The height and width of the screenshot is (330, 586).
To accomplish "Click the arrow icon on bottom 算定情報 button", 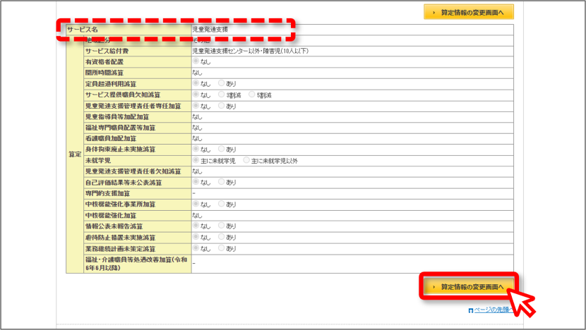I will 434,287.
